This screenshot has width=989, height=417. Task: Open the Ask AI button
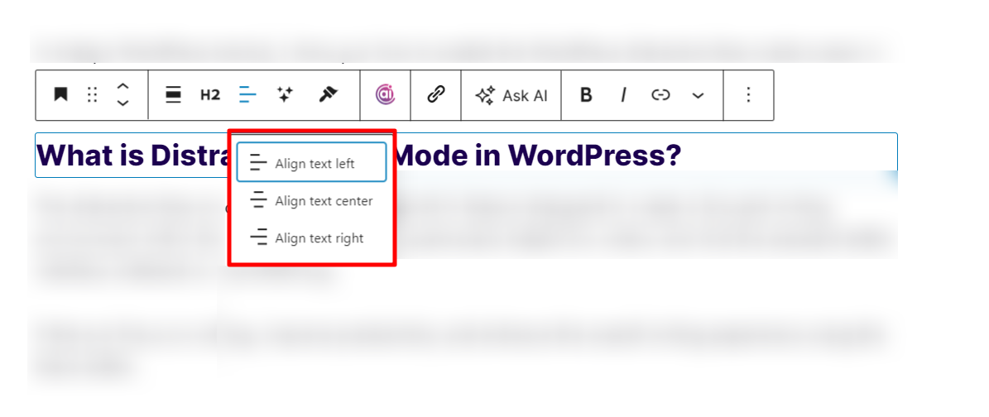(511, 95)
